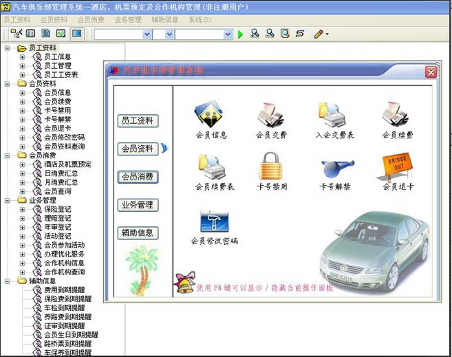Select 会员生日到期提醒 in the tree

pos(71,334)
